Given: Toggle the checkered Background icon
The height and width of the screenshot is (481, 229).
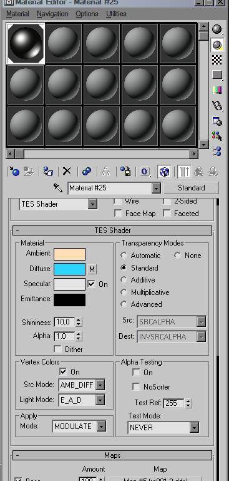Looking at the screenshot, I should coord(217,60).
